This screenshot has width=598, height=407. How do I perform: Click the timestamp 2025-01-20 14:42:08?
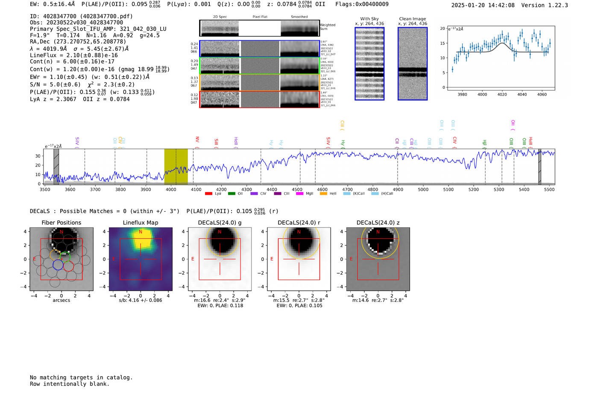(x=483, y=6)
